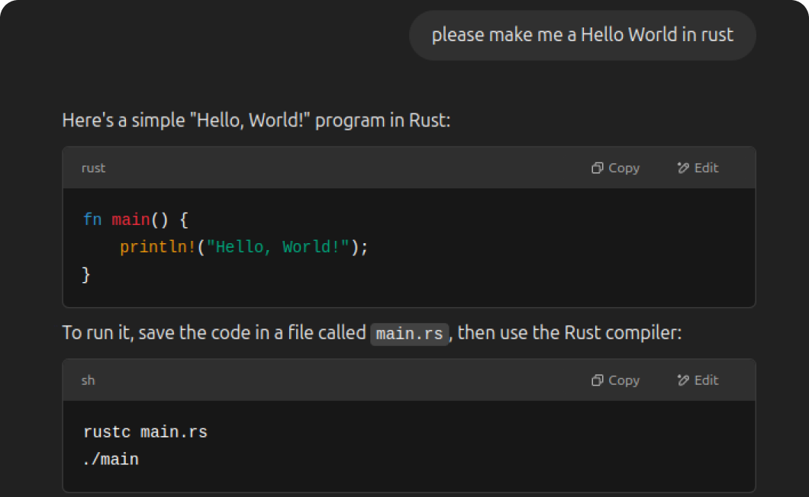The width and height of the screenshot is (809, 497).
Task: Click the inline code "main.rs" in the paragraph
Action: click(x=410, y=334)
